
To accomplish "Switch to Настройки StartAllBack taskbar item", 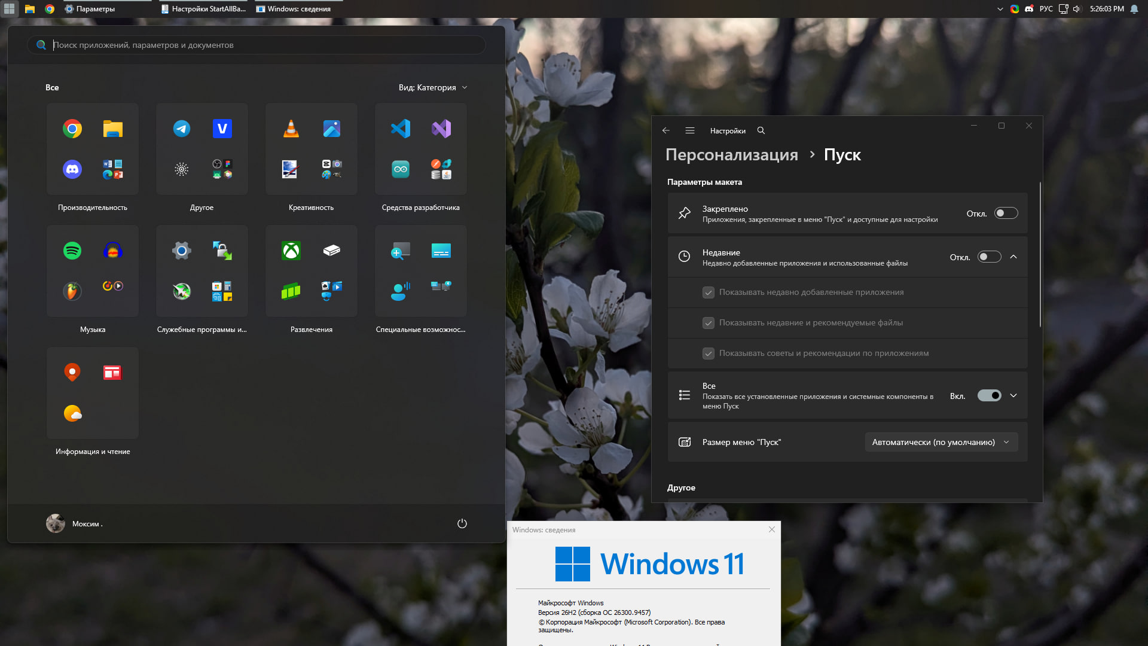I will click(204, 9).
